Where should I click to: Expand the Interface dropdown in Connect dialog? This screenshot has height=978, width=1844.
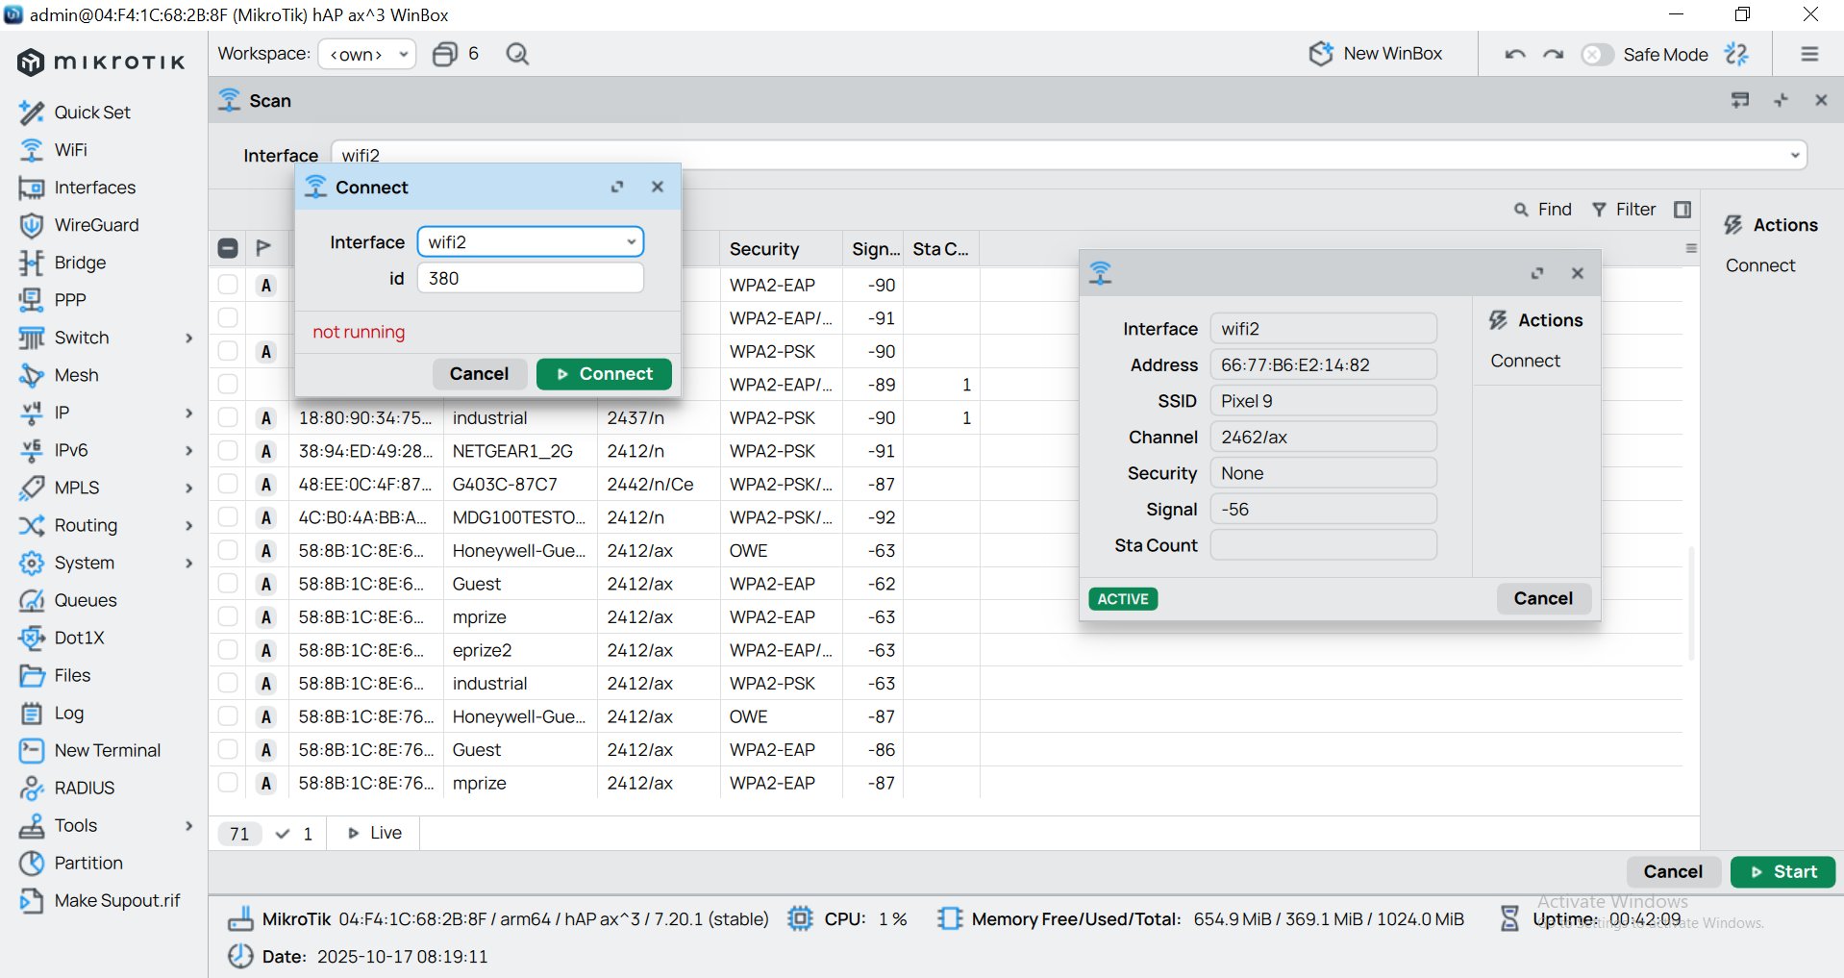[631, 242]
